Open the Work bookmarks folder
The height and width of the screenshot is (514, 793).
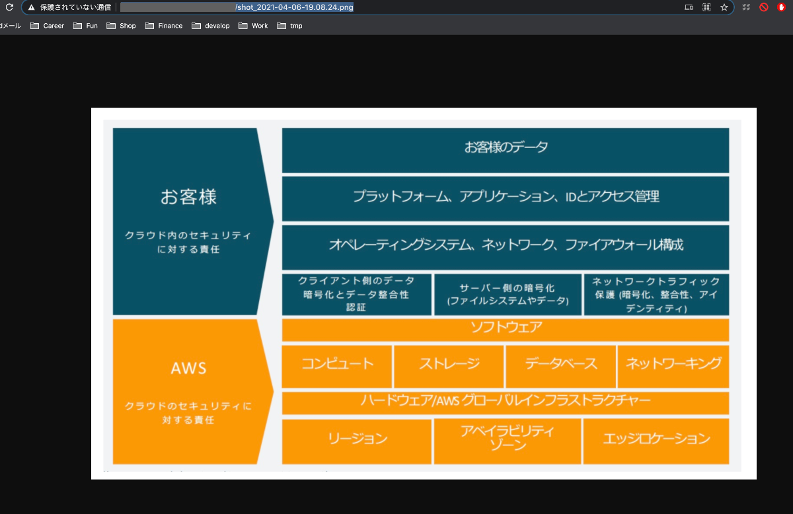253,26
